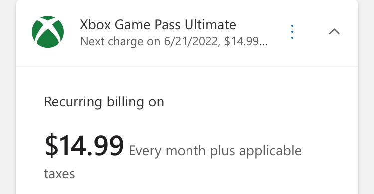Click the word taxes below the price
The height and width of the screenshot is (194, 374).
point(60,174)
